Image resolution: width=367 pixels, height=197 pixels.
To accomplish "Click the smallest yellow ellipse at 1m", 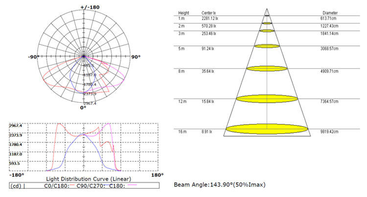I will [267, 23].
